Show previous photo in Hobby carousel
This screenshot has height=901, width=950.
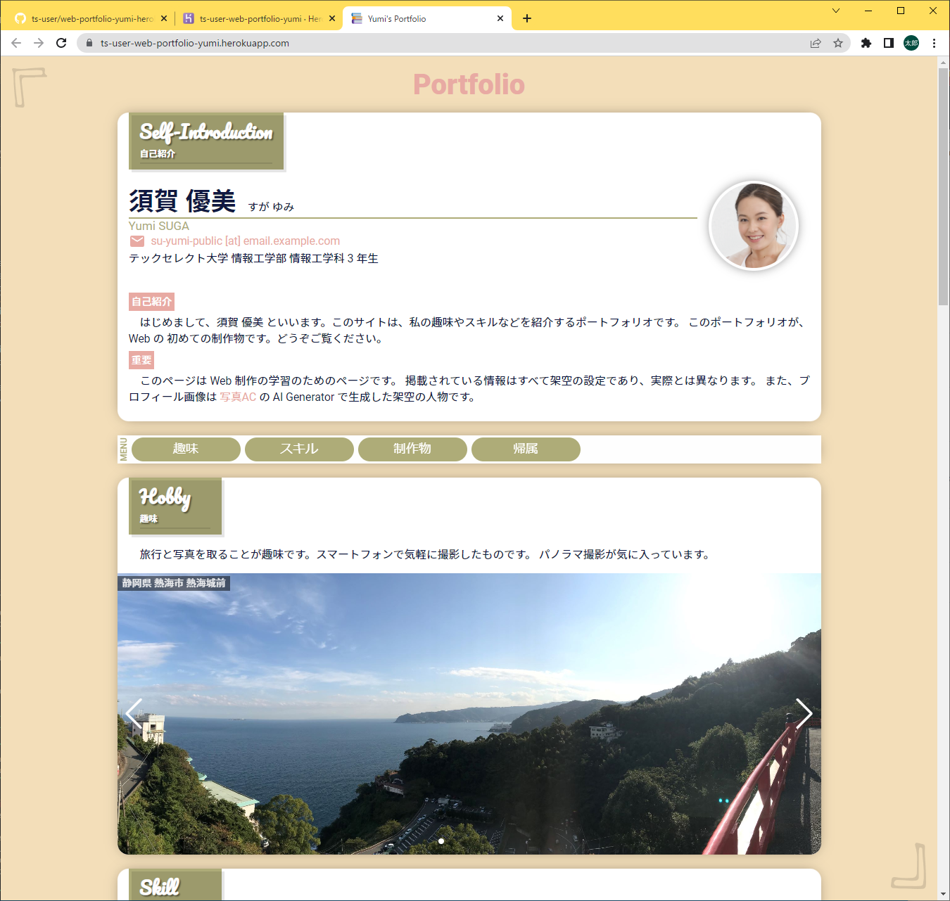pos(134,714)
